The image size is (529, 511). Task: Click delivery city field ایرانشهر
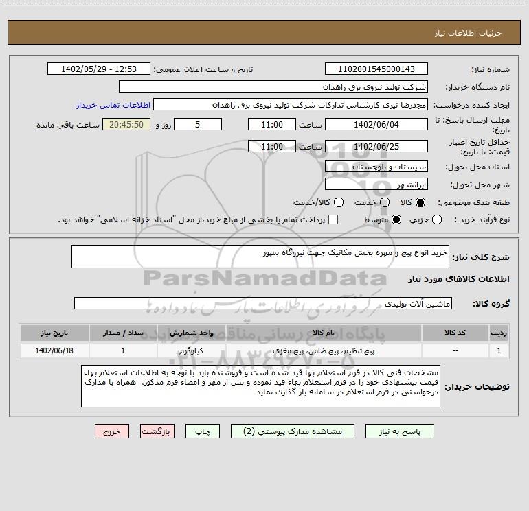(376, 185)
